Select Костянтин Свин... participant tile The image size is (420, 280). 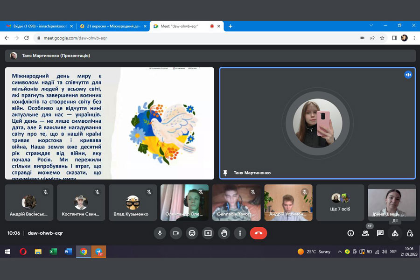(81, 203)
